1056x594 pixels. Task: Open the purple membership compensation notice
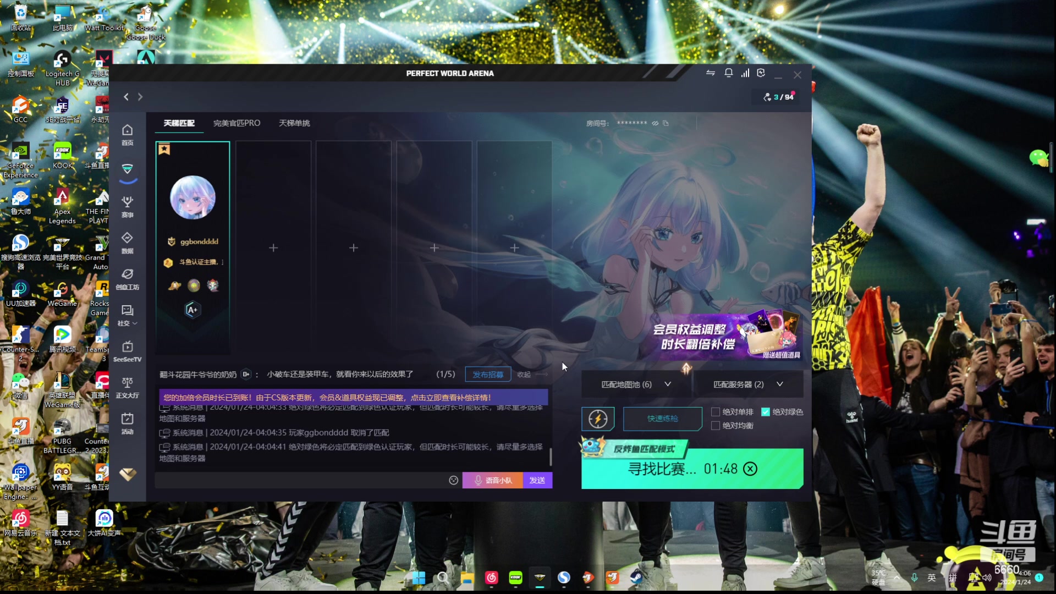pyautogui.click(x=353, y=397)
